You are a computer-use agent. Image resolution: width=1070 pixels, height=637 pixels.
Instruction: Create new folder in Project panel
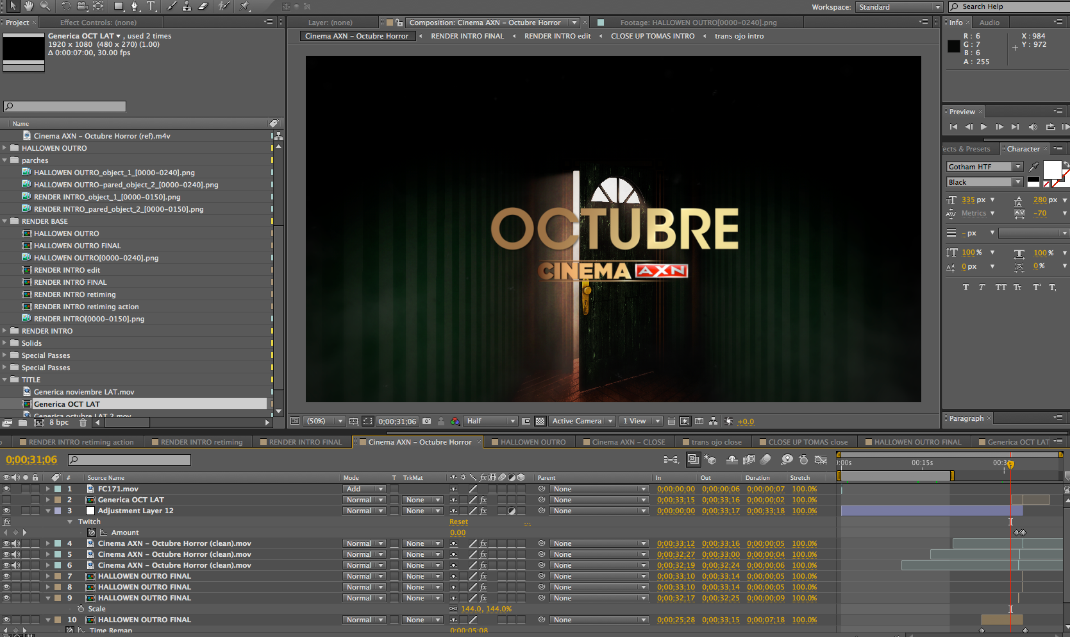tap(22, 423)
